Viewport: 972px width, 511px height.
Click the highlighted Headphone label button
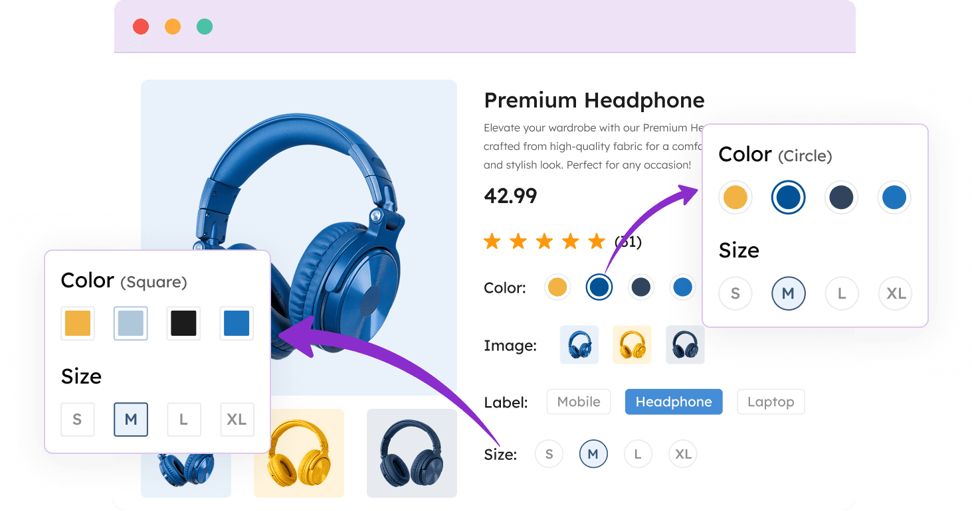(x=674, y=402)
